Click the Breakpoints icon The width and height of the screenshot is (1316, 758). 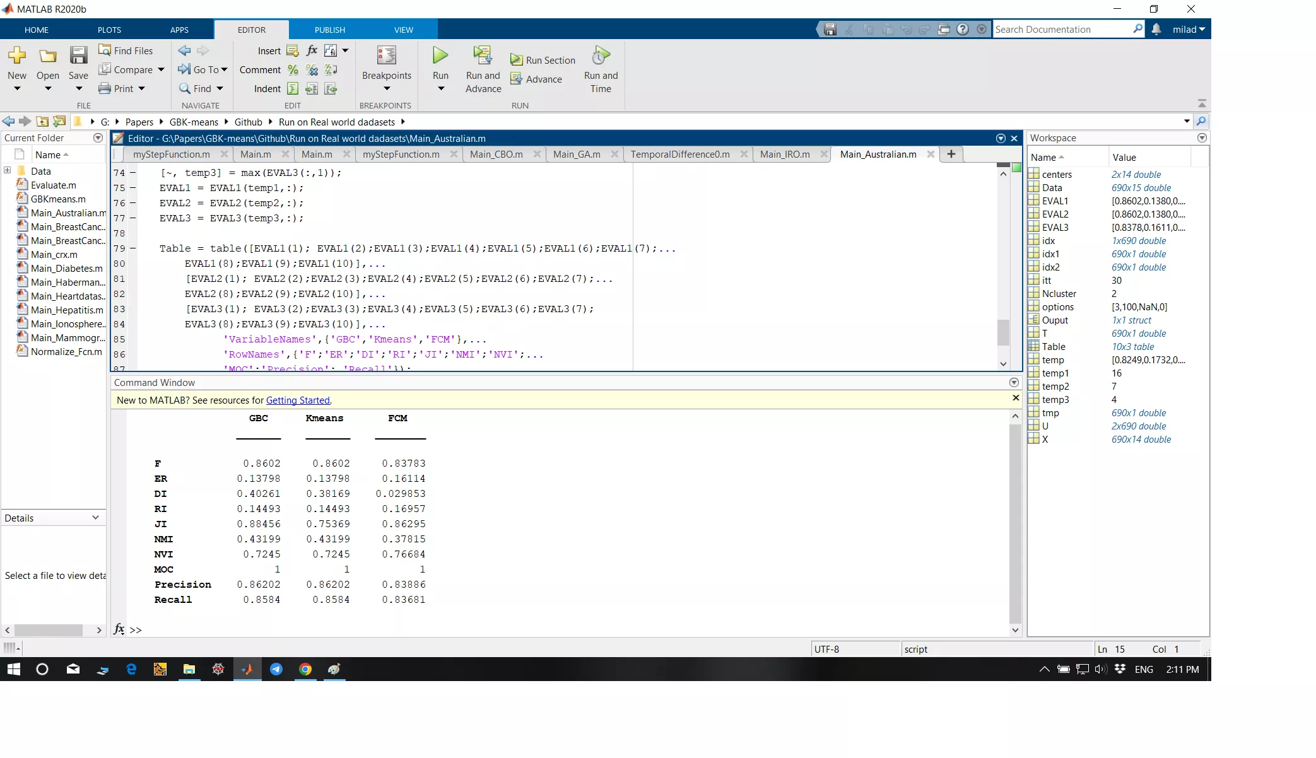tap(387, 55)
